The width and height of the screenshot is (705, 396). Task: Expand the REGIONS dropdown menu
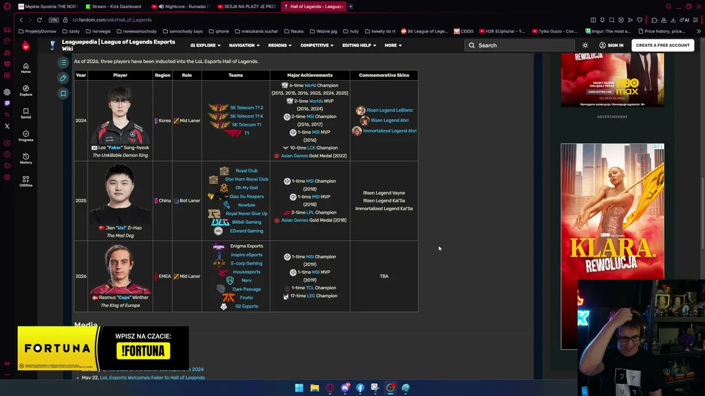280,46
